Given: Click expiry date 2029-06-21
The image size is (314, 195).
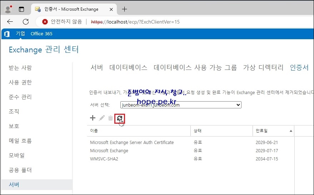Looking at the screenshot, I should tap(267, 143).
